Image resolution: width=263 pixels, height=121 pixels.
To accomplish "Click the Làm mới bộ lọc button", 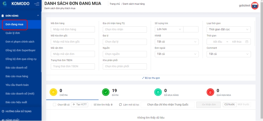I will click(129, 105).
